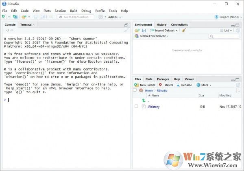Open the File menu

tap(4, 11)
